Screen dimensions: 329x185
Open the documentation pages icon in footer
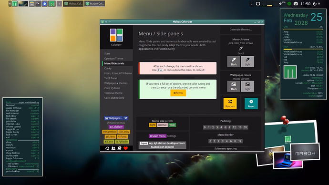point(119,148)
